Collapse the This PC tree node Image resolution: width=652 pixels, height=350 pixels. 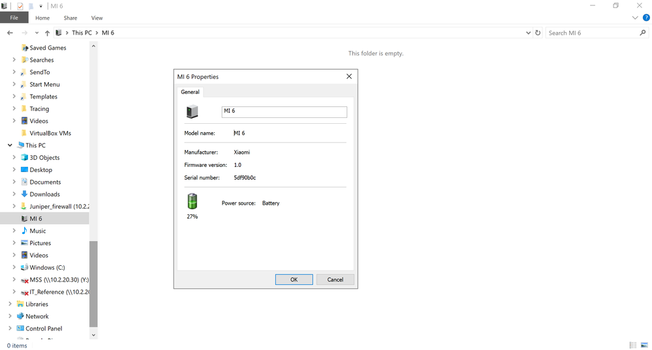pyautogui.click(x=10, y=145)
